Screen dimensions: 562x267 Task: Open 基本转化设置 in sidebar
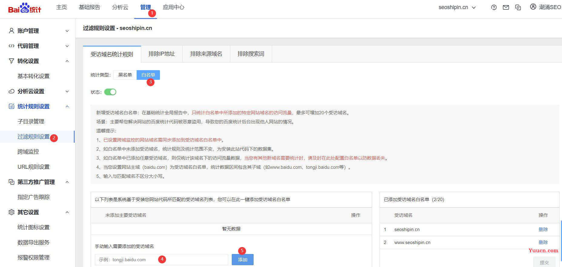coord(34,76)
